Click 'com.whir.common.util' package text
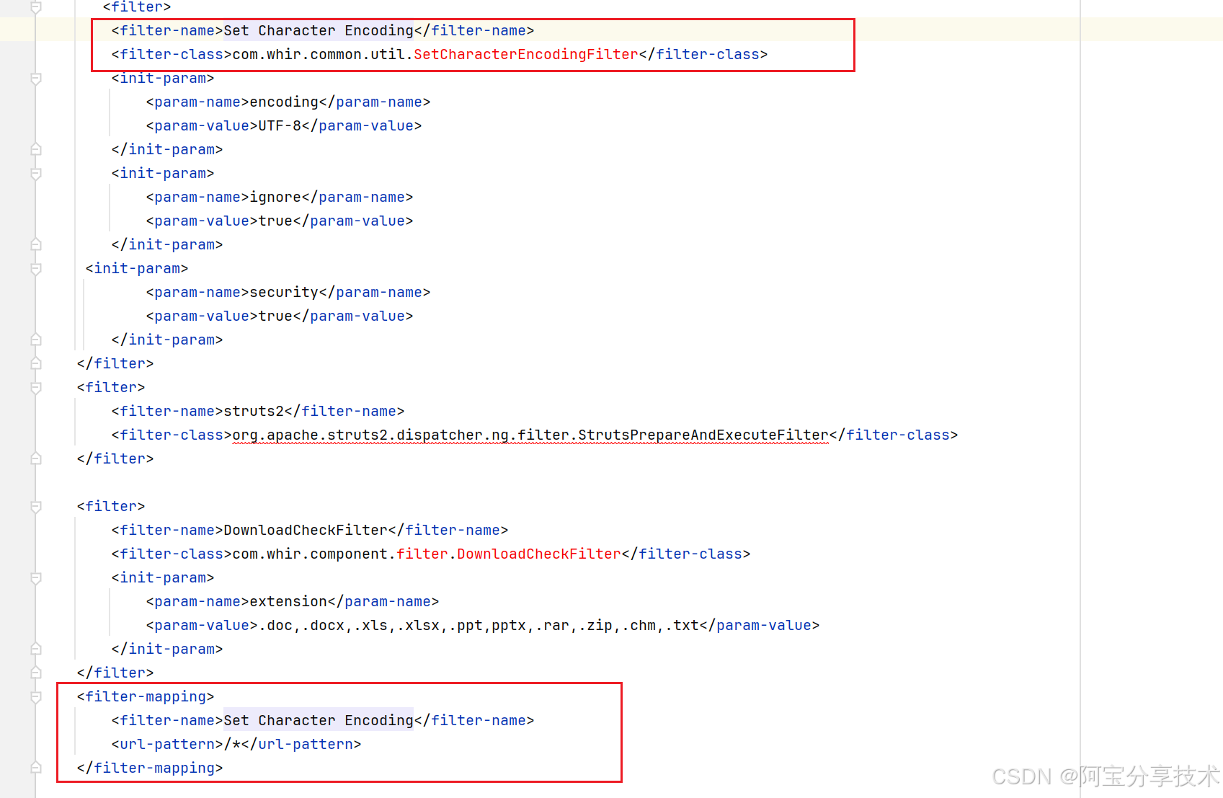The image size is (1223, 798). [319, 55]
